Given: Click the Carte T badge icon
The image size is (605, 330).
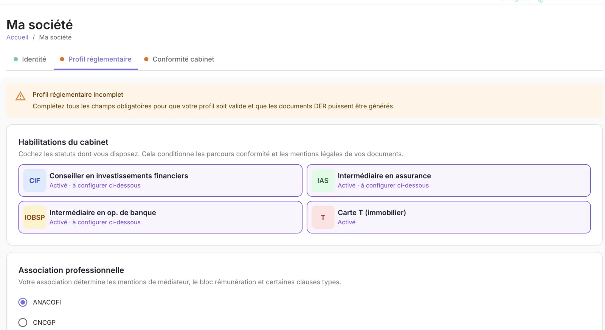Looking at the screenshot, I should tap(323, 217).
